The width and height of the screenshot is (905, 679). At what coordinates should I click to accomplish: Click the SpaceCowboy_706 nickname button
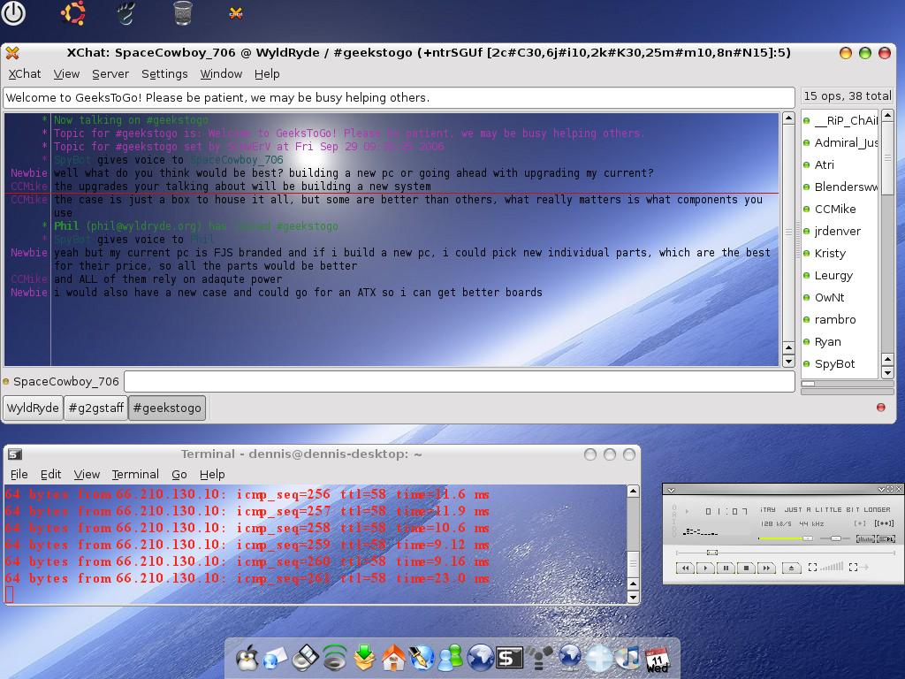[x=65, y=382]
